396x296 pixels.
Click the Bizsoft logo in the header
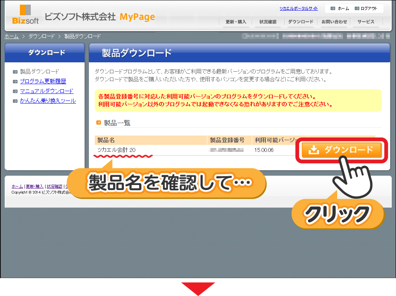[x=25, y=14]
